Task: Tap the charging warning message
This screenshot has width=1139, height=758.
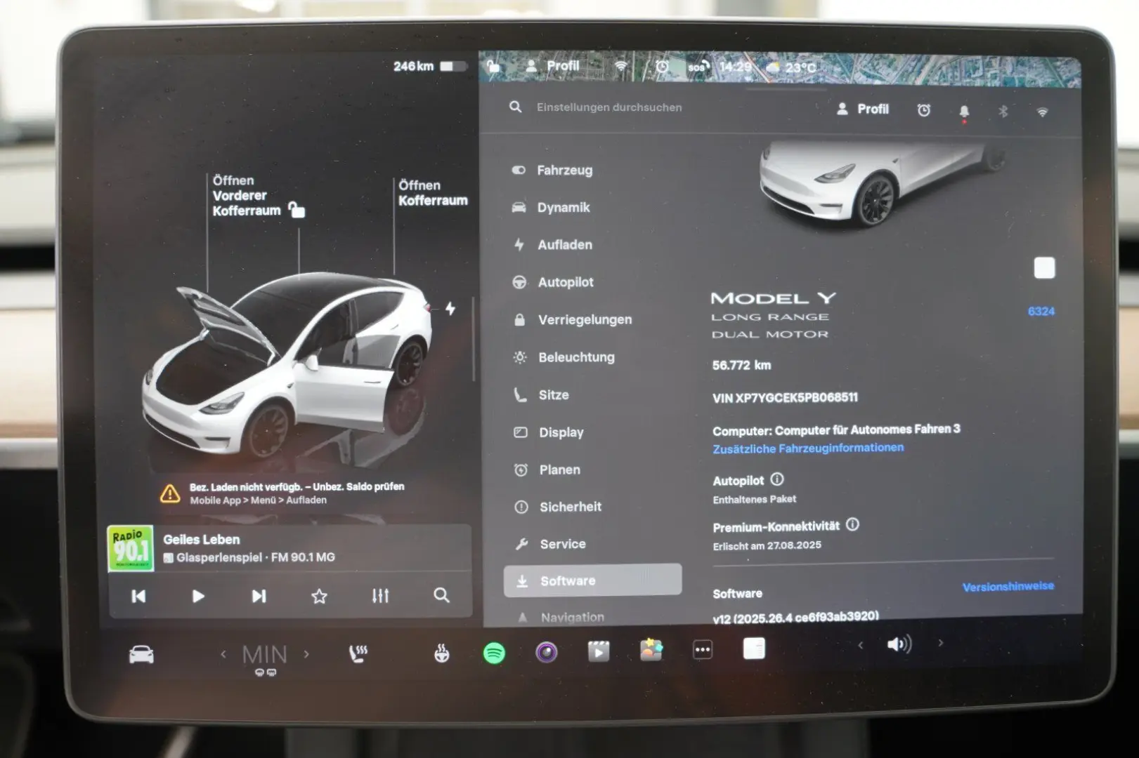Action: 282,493
